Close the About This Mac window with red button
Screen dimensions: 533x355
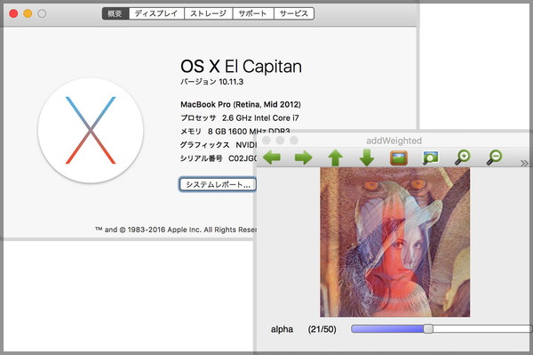[x=13, y=13]
